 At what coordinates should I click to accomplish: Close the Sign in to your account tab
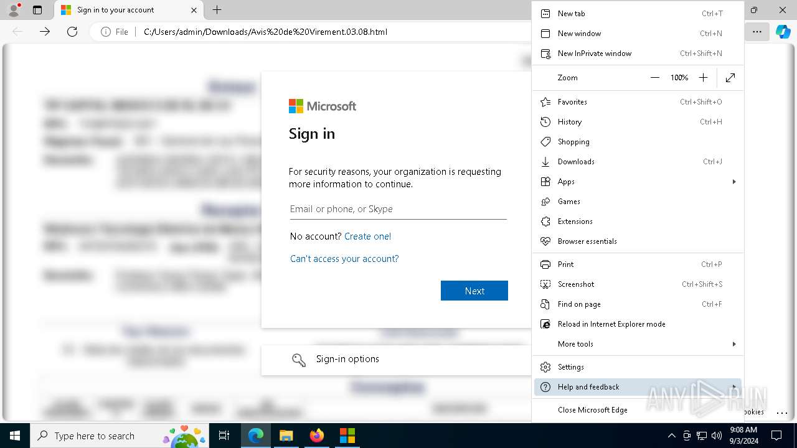tap(194, 10)
